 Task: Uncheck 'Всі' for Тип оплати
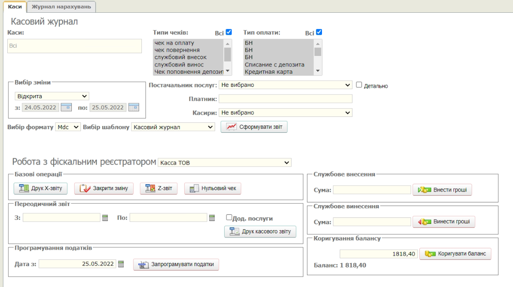point(319,32)
